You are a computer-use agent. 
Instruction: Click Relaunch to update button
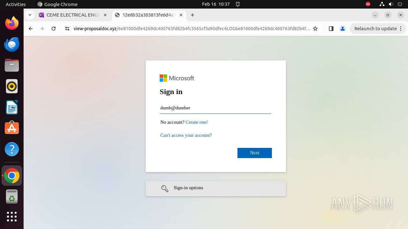(378, 29)
